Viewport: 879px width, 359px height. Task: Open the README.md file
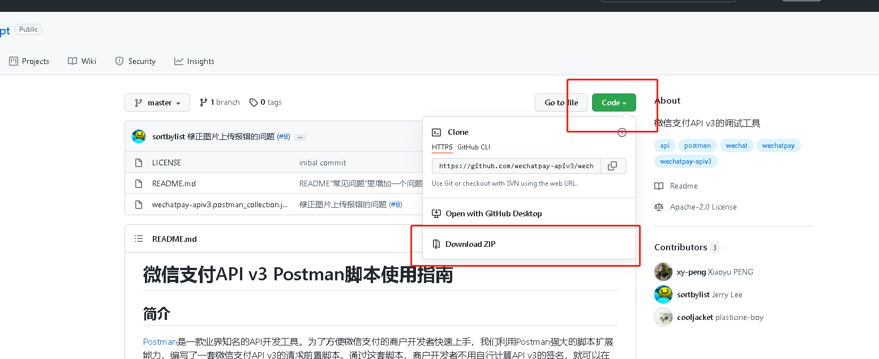click(x=174, y=183)
